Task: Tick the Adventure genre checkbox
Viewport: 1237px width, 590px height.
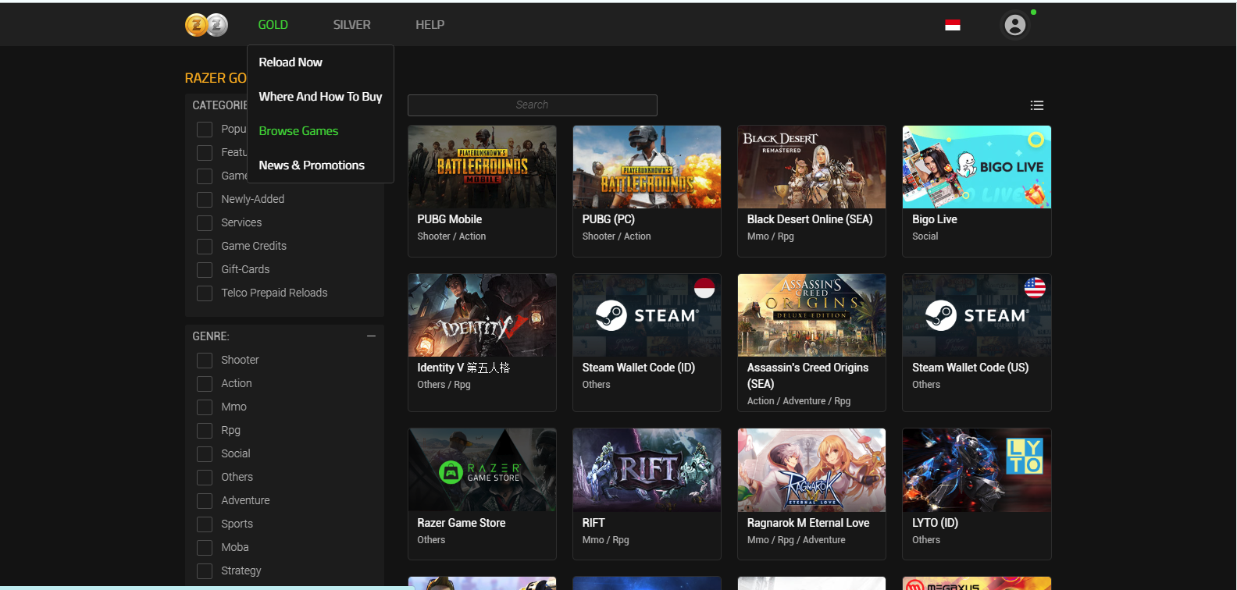Action: 205,500
